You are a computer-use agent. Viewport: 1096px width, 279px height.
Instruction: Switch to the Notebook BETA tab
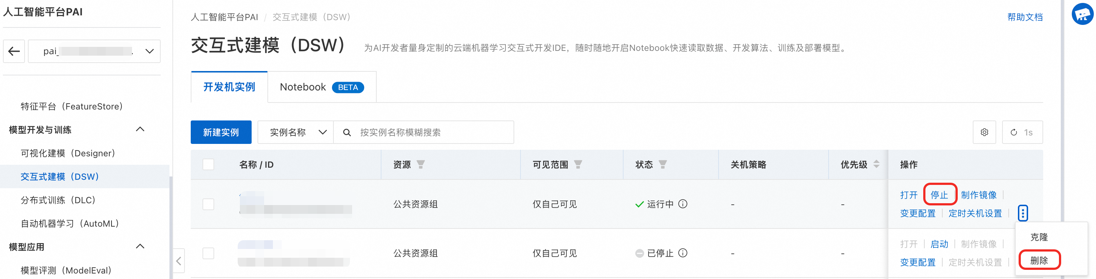click(322, 87)
